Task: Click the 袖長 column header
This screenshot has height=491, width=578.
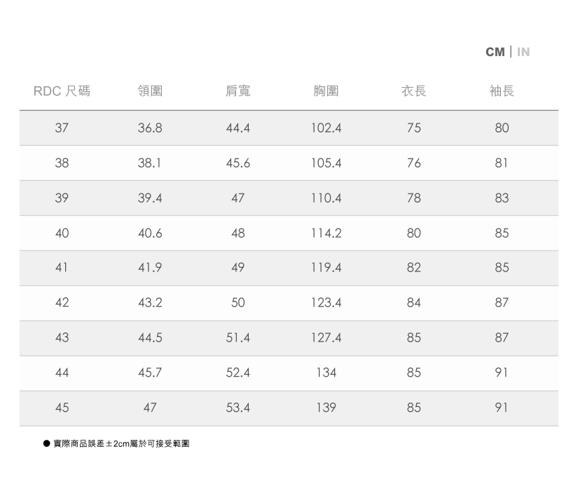Action: 502,91
